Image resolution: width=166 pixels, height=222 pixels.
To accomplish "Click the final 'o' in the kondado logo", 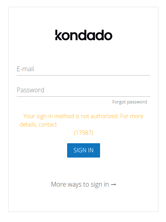I will coord(108,36).
